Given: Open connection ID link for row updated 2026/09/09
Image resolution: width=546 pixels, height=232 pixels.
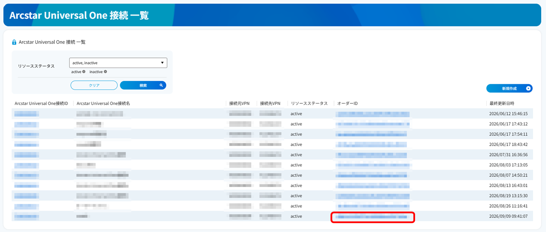Looking at the screenshot, I should point(27,217).
